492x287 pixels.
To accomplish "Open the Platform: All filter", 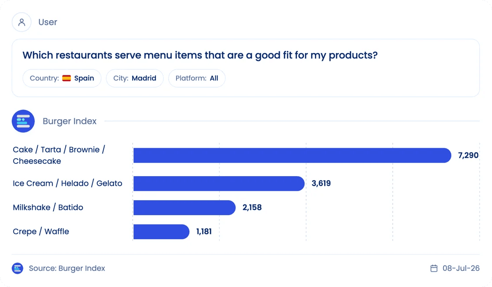I will tap(197, 78).
